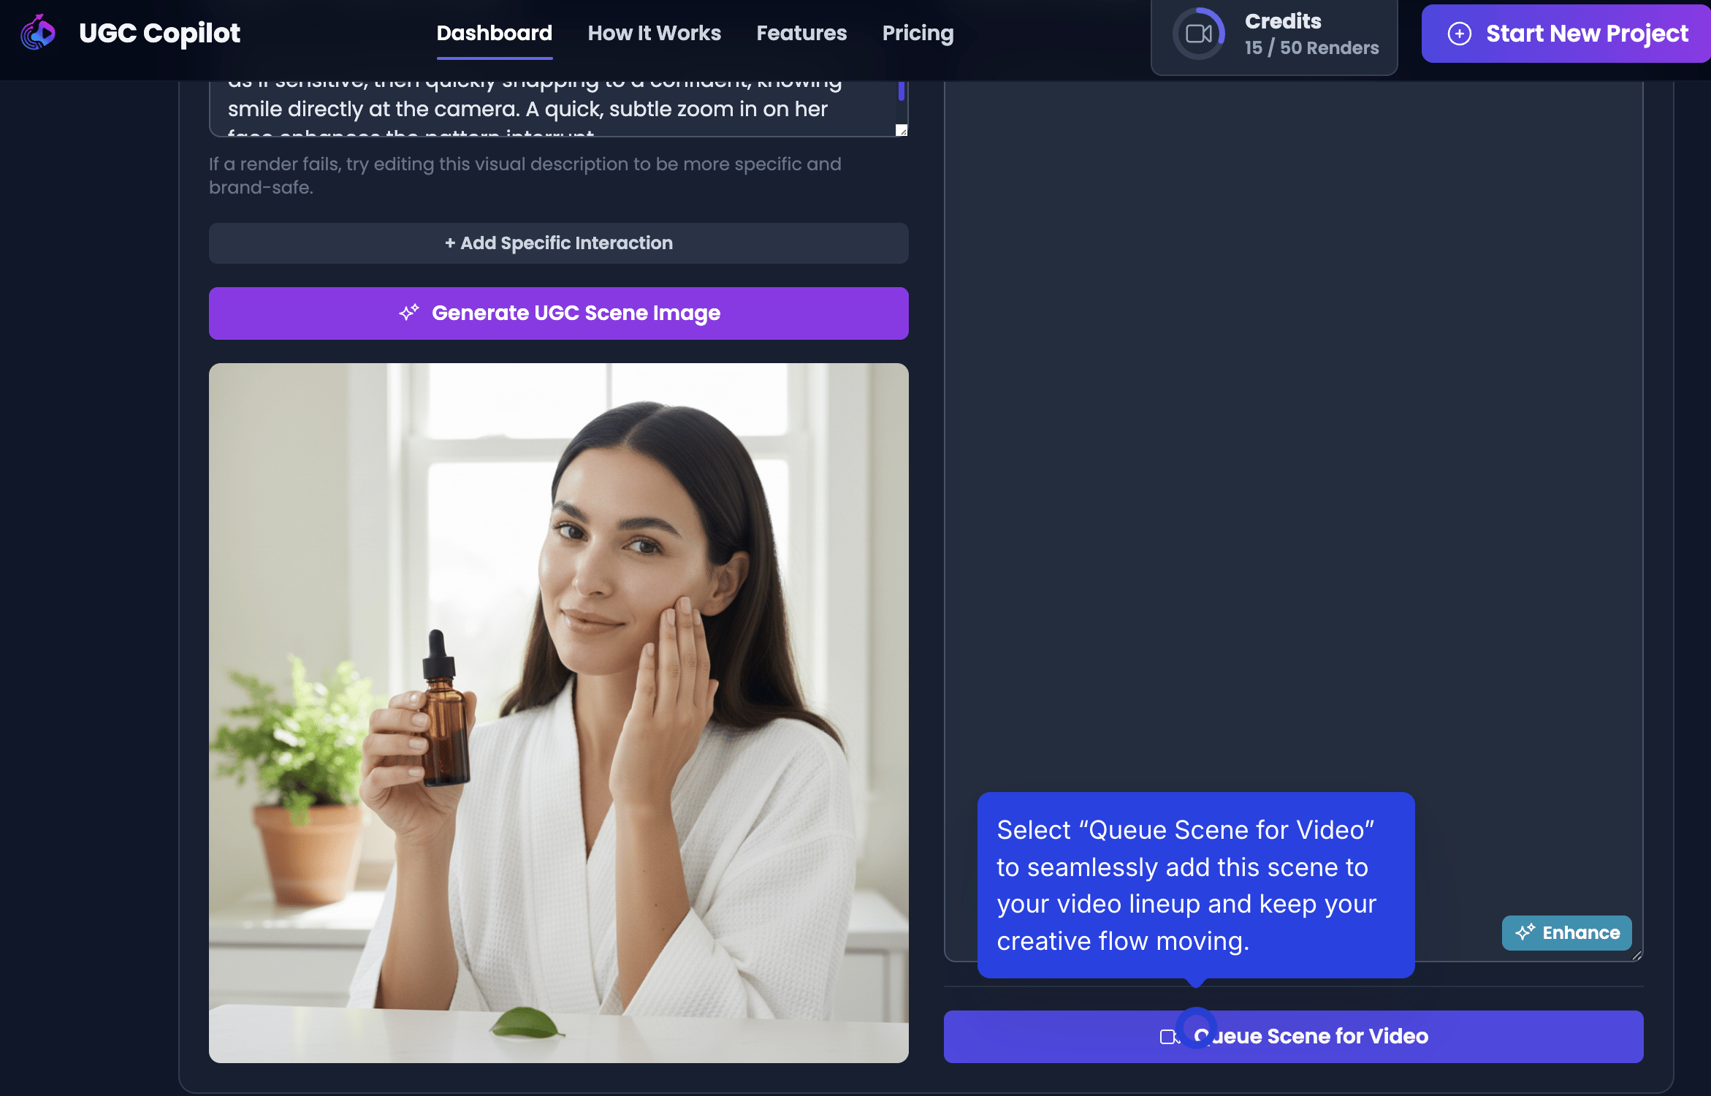1711x1096 pixels.
Task: Navigate to Pricing page
Action: [x=918, y=34]
